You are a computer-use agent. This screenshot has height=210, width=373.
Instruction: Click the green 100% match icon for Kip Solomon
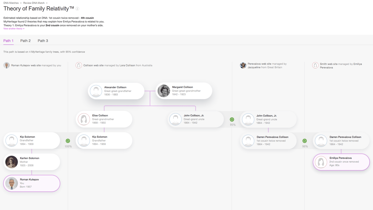pyautogui.click(x=68, y=141)
